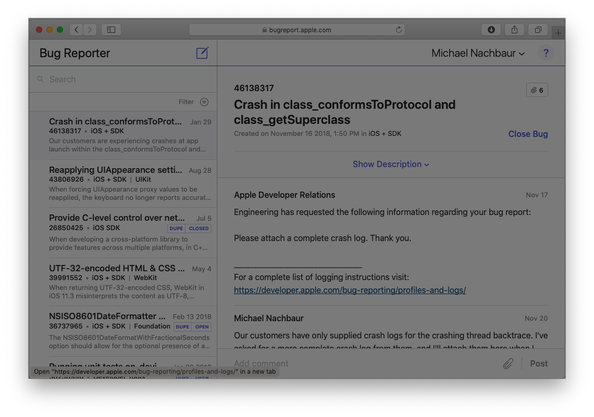Click the paperclip attach file icon
The height and width of the screenshot is (417, 594).
(508, 363)
